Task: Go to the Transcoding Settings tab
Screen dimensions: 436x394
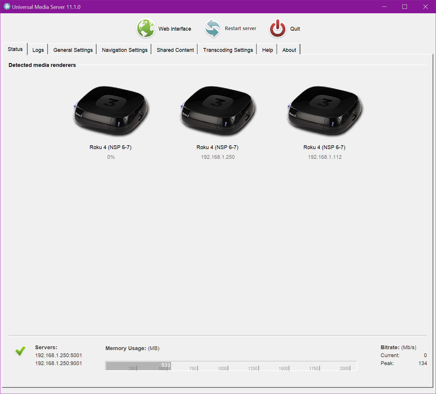Action: (x=228, y=50)
